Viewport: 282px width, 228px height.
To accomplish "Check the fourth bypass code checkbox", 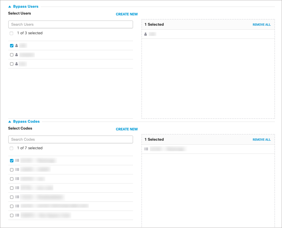I will point(12,188).
